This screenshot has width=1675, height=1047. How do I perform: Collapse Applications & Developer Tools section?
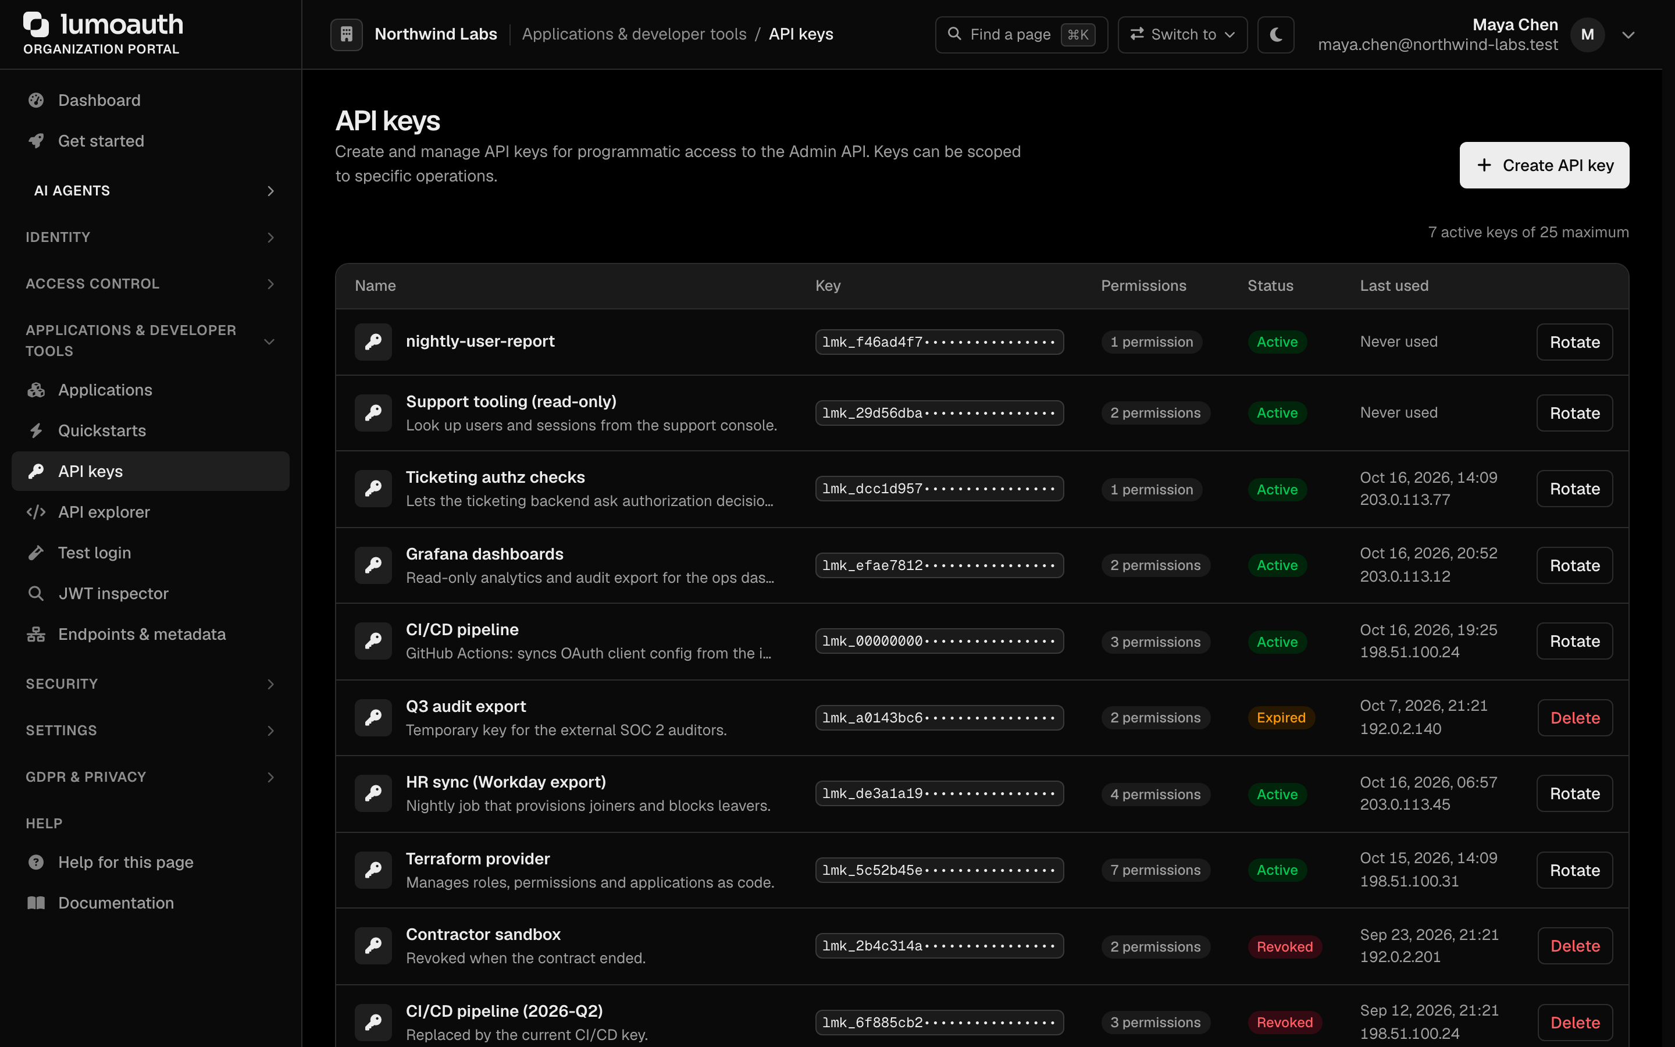151,341
